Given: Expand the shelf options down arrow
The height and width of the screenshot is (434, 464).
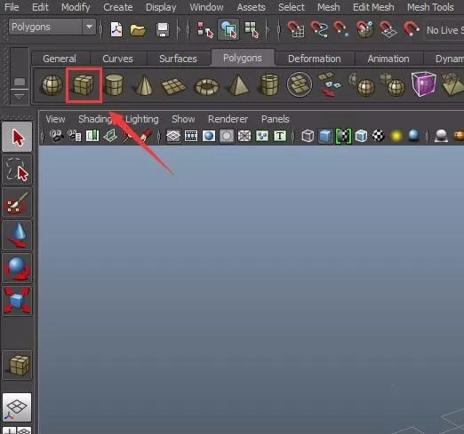Looking at the screenshot, I should [x=20, y=97].
